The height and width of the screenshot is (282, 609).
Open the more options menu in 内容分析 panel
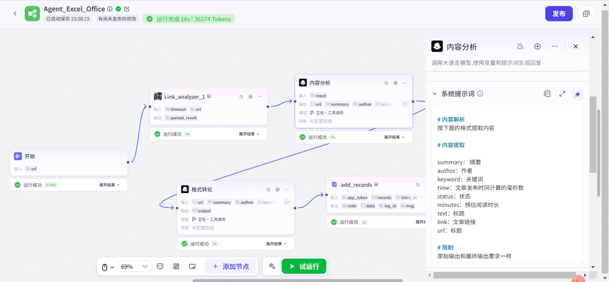[555, 47]
